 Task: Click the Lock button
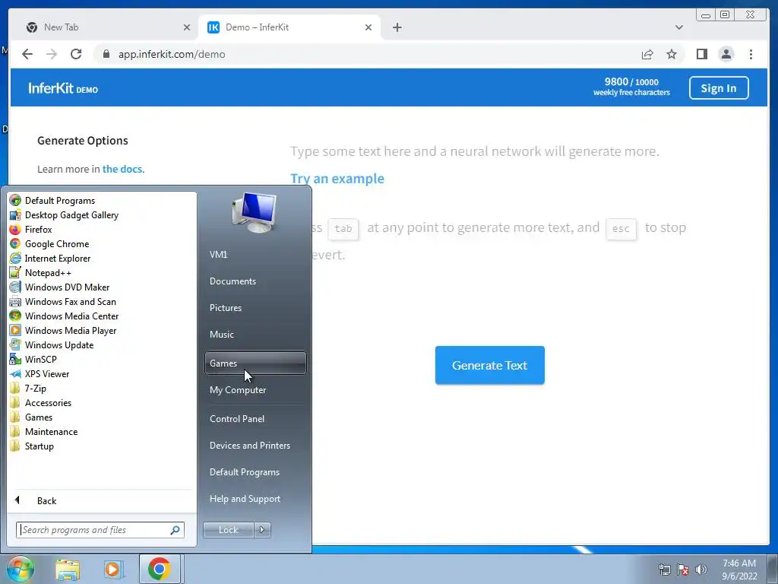228,530
